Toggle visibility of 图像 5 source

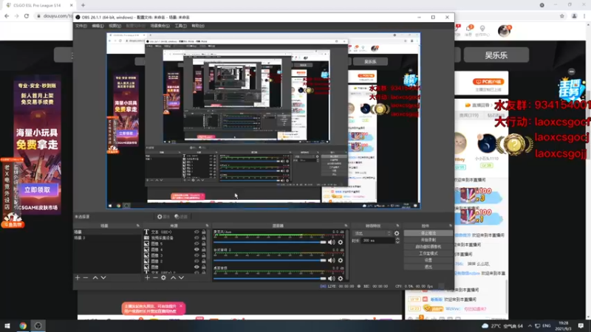pos(197,244)
